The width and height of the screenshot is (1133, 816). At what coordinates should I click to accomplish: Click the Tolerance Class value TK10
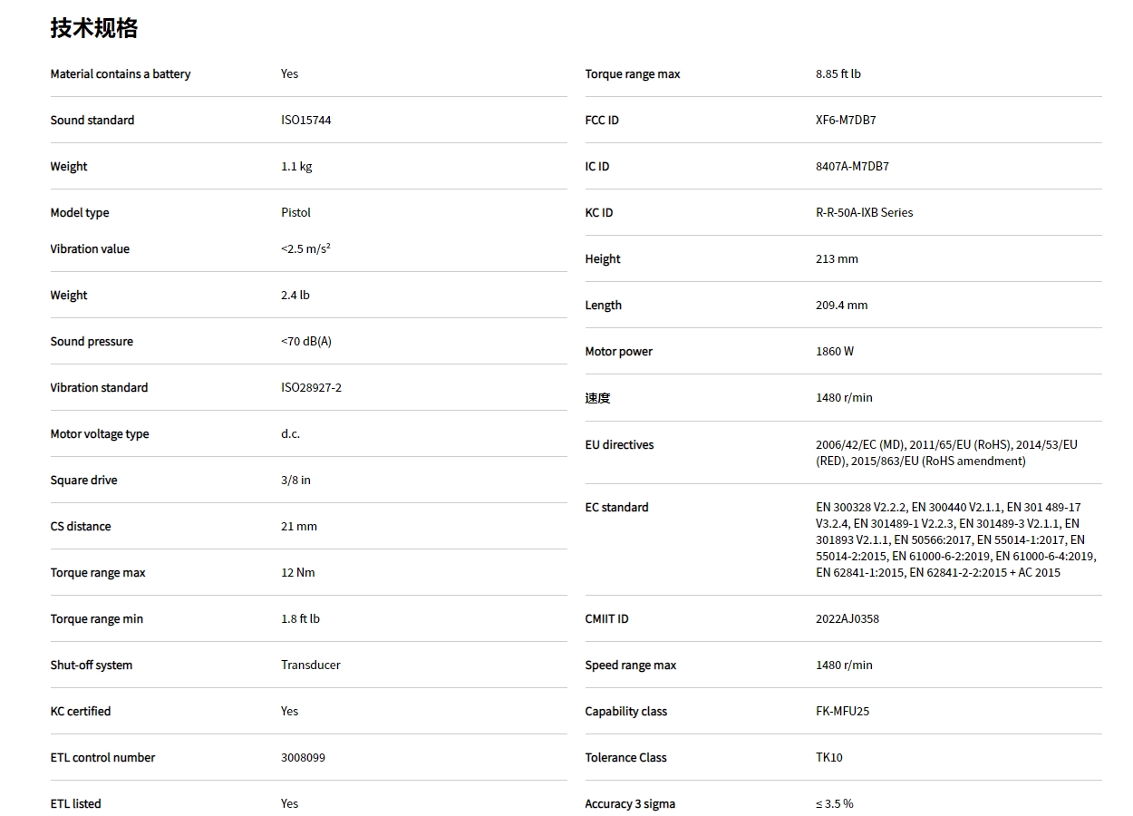coord(828,757)
